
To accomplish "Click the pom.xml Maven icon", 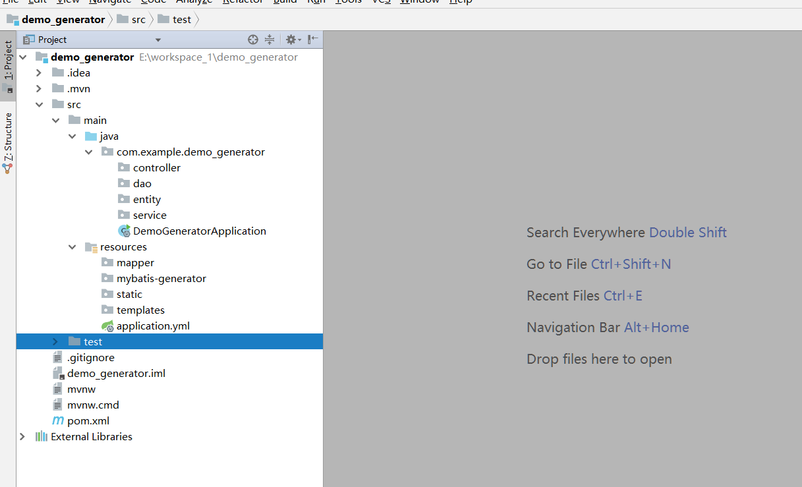I will [x=58, y=420].
